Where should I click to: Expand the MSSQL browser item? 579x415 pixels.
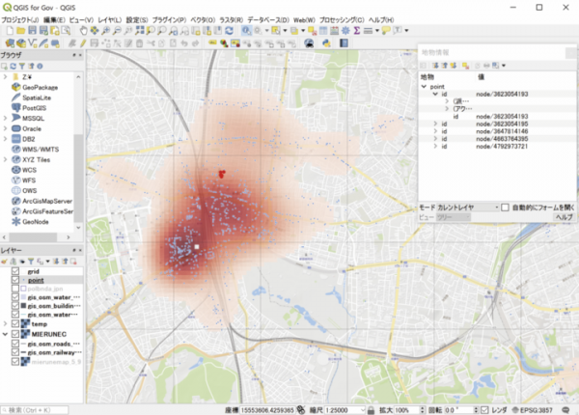pos(5,118)
